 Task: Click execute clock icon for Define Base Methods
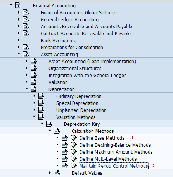pos(74,138)
